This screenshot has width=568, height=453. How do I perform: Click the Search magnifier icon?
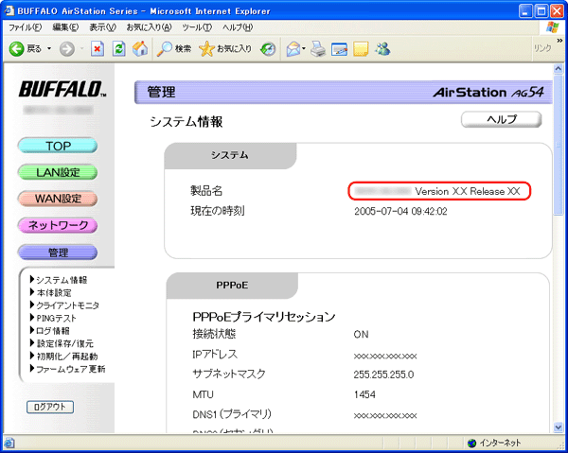tap(164, 49)
